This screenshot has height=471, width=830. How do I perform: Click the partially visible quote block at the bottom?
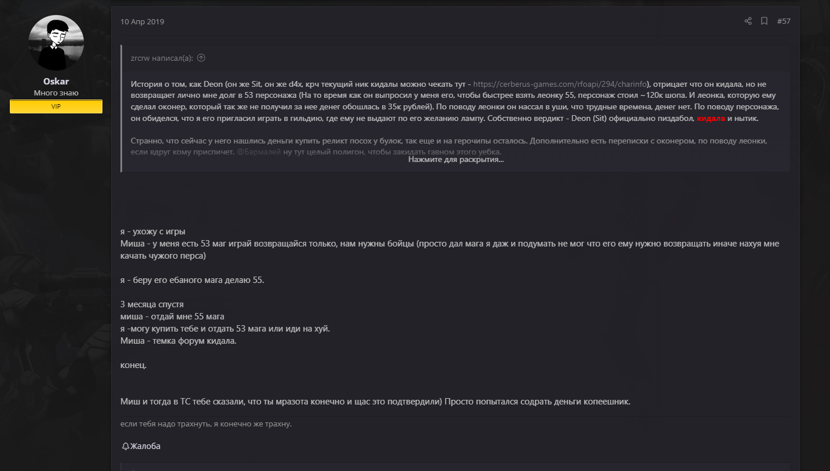click(x=456, y=466)
